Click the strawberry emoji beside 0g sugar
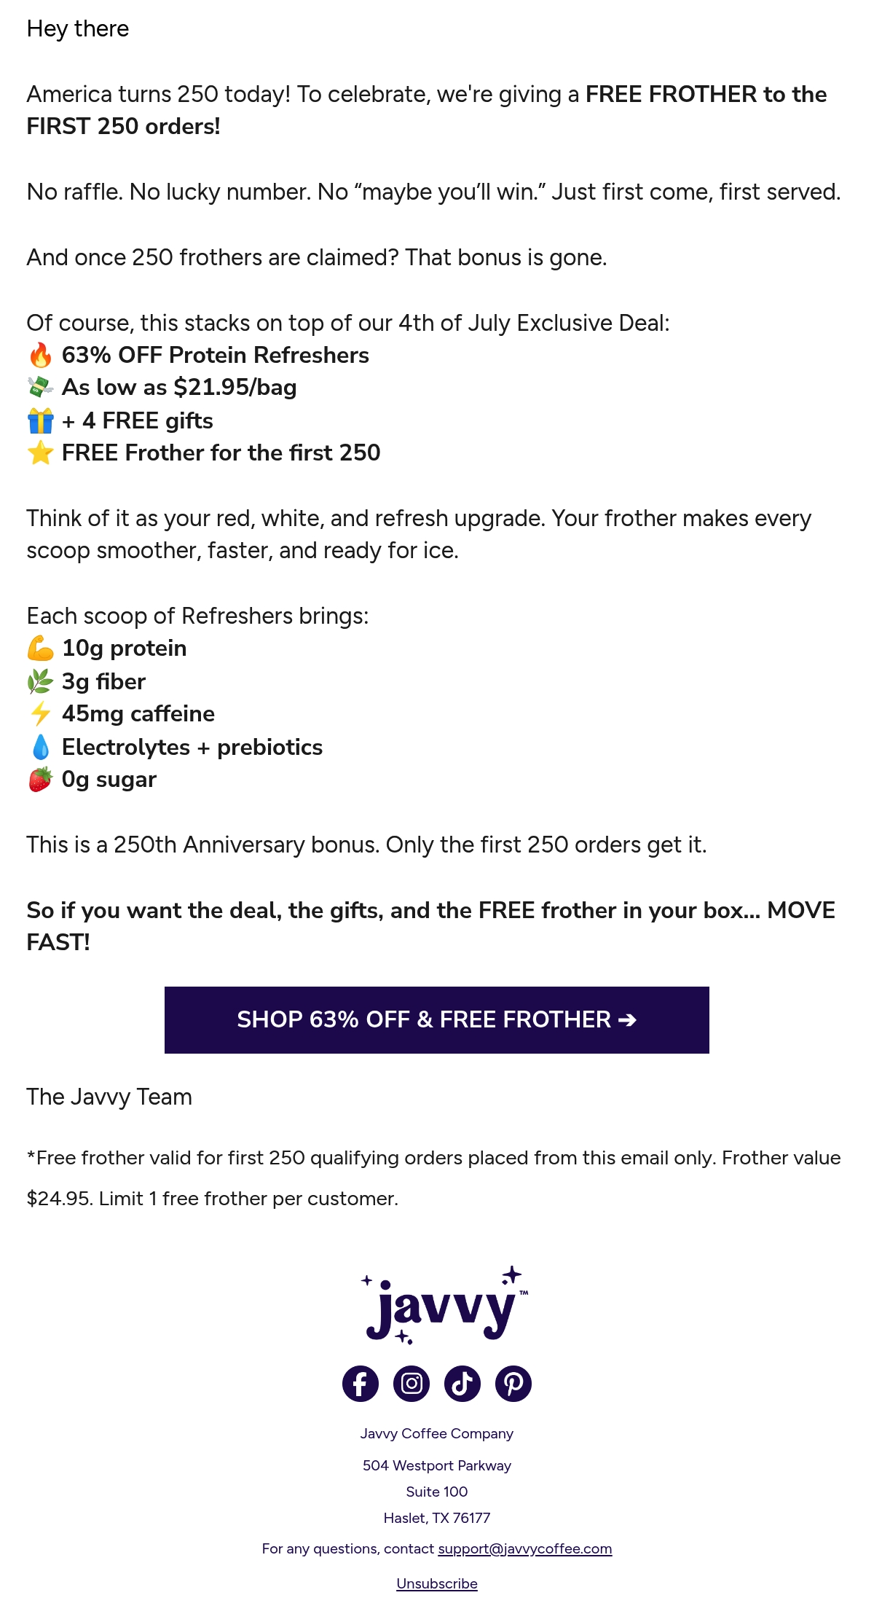874x1622 pixels. (x=41, y=780)
